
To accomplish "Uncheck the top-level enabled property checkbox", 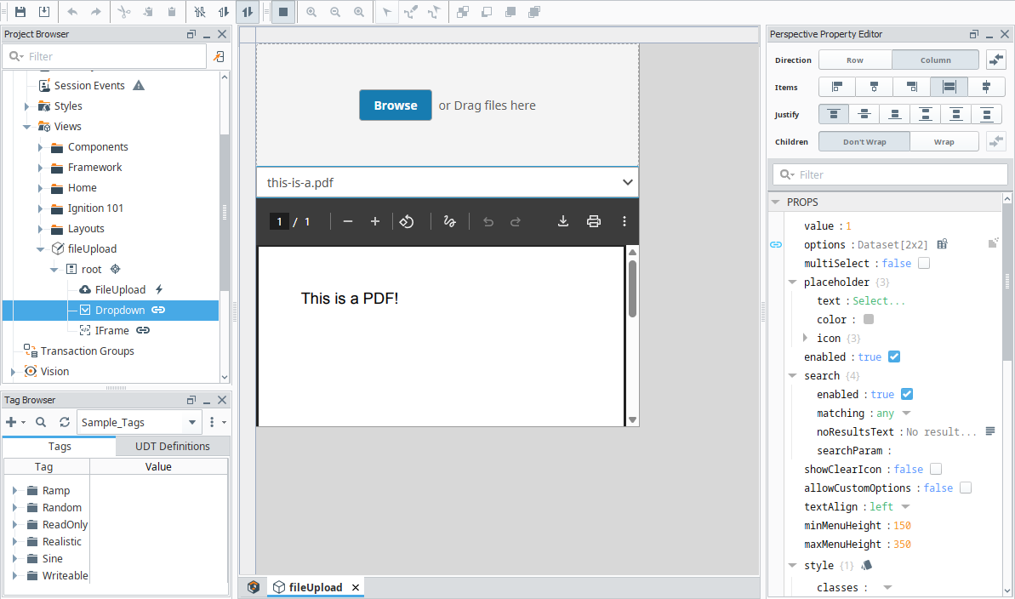I will (893, 357).
